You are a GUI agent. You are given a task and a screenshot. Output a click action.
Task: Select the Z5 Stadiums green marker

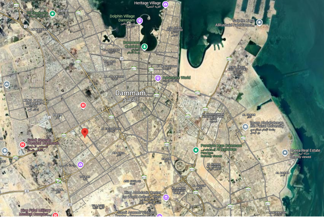pos(53,14)
